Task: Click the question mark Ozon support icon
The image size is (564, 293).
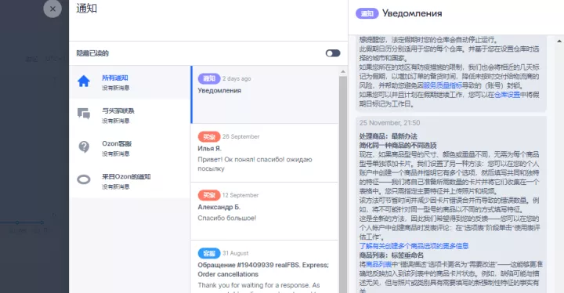Action: pyautogui.click(x=84, y=146)
